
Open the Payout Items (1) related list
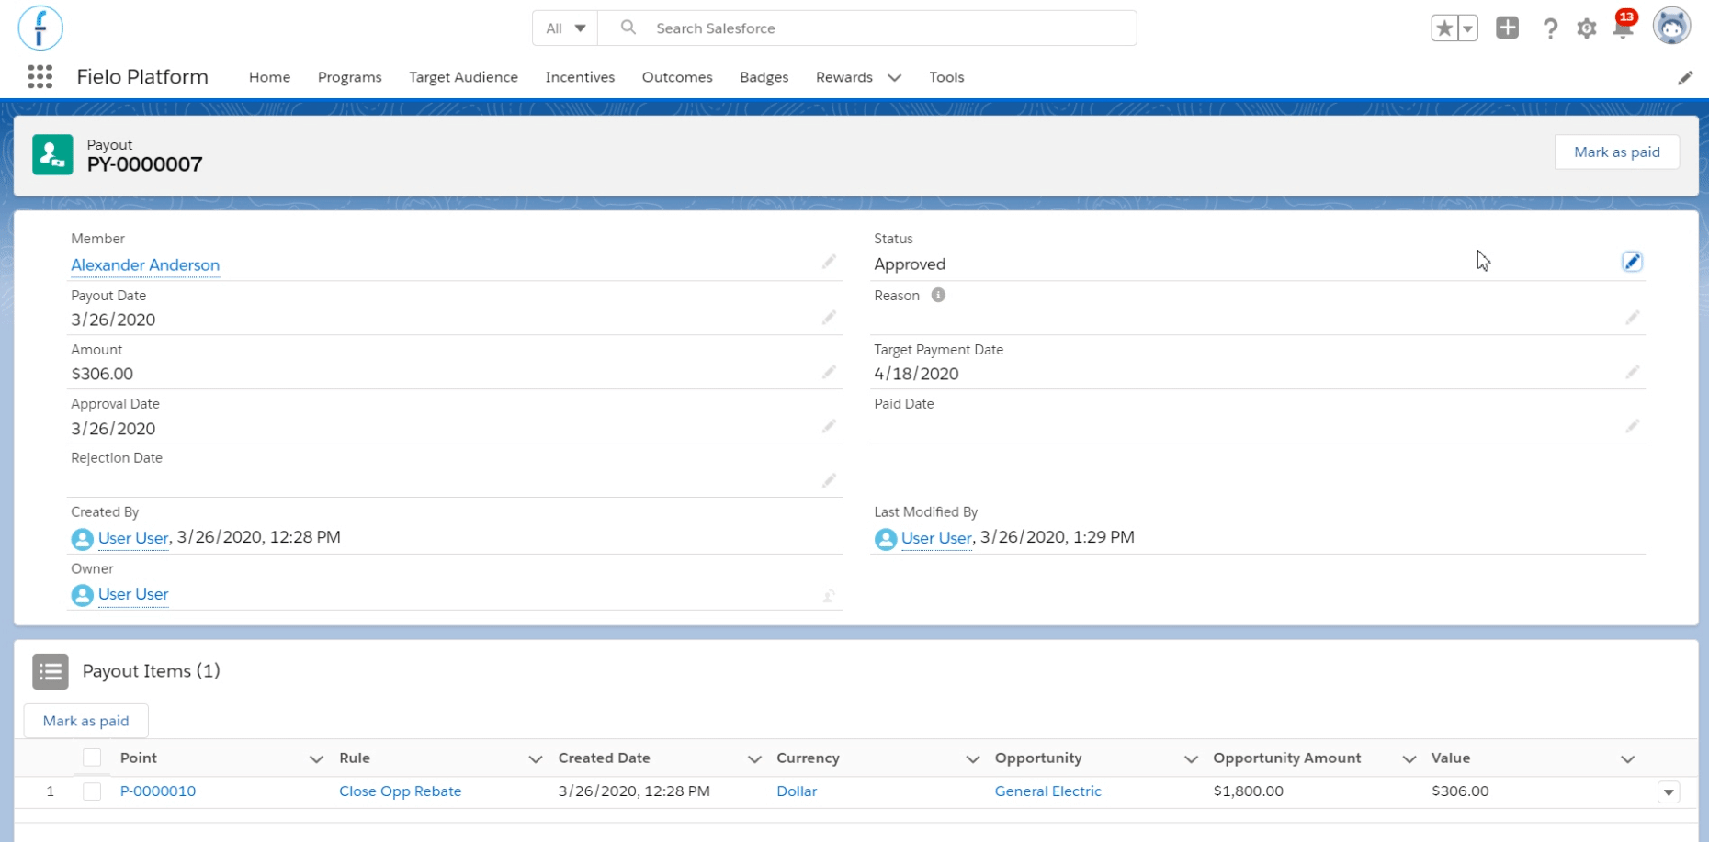click(152, 671)
